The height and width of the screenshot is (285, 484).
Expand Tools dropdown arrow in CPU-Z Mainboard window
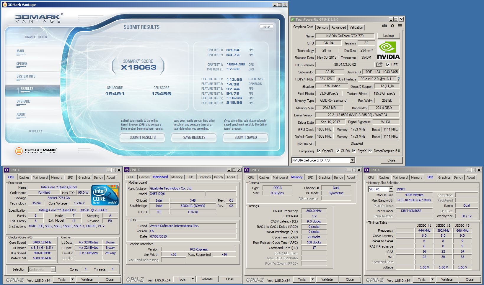[193, 279]
